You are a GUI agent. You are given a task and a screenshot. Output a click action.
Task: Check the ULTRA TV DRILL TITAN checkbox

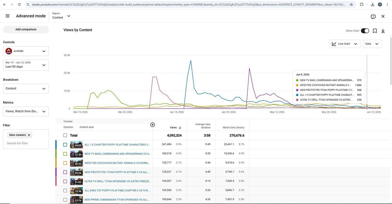coord(65,181)
